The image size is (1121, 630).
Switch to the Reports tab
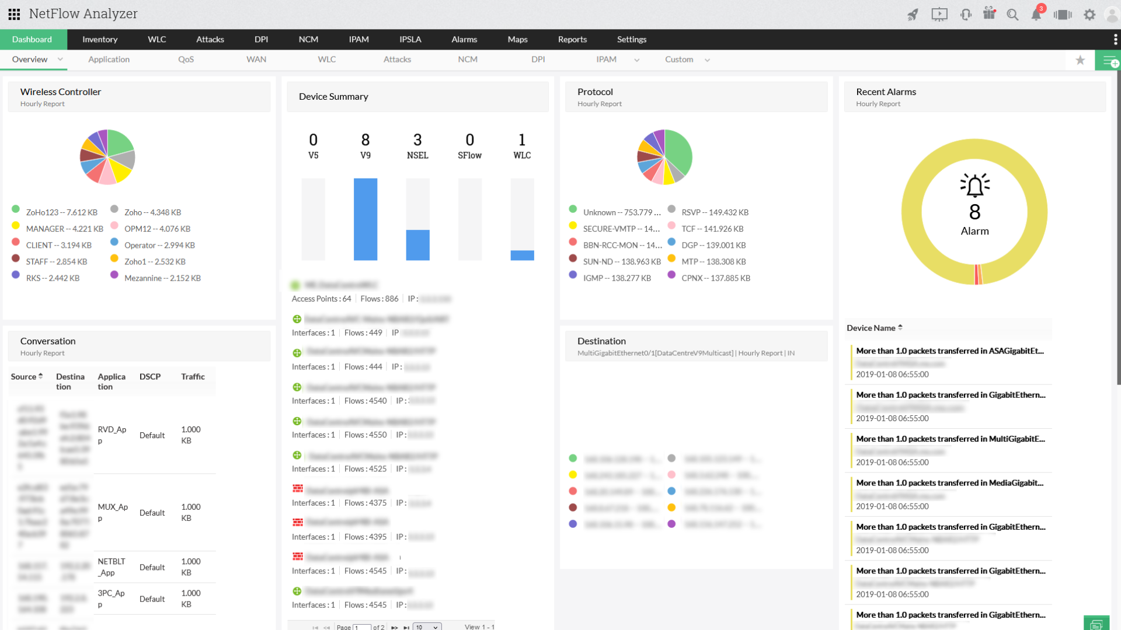click(x=572, y=39)
